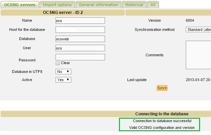Tick the Clear password checkbox
This screenshot has height=135, width=211.
(58, 63)
